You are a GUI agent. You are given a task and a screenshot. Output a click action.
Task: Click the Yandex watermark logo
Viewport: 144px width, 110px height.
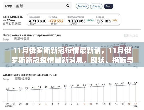(x=131, y=36)
